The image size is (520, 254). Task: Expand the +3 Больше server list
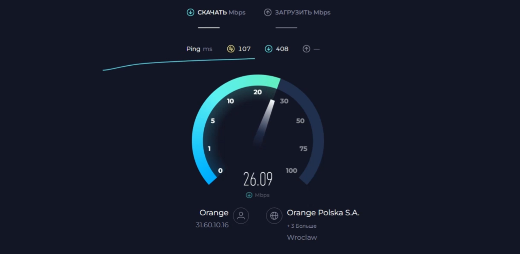302,226
